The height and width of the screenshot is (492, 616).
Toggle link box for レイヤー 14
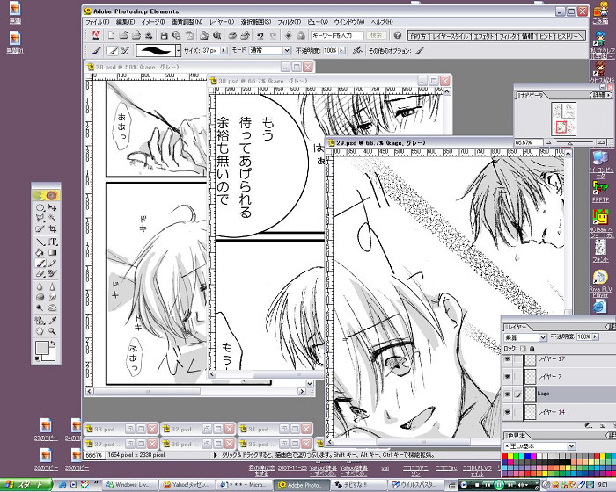[518, 412]
